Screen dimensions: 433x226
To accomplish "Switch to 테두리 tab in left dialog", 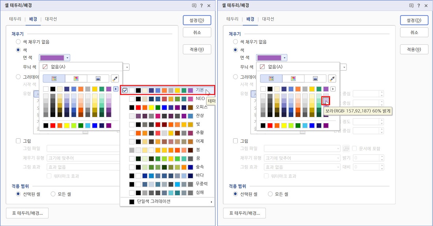I will click(x=15, y=19).
